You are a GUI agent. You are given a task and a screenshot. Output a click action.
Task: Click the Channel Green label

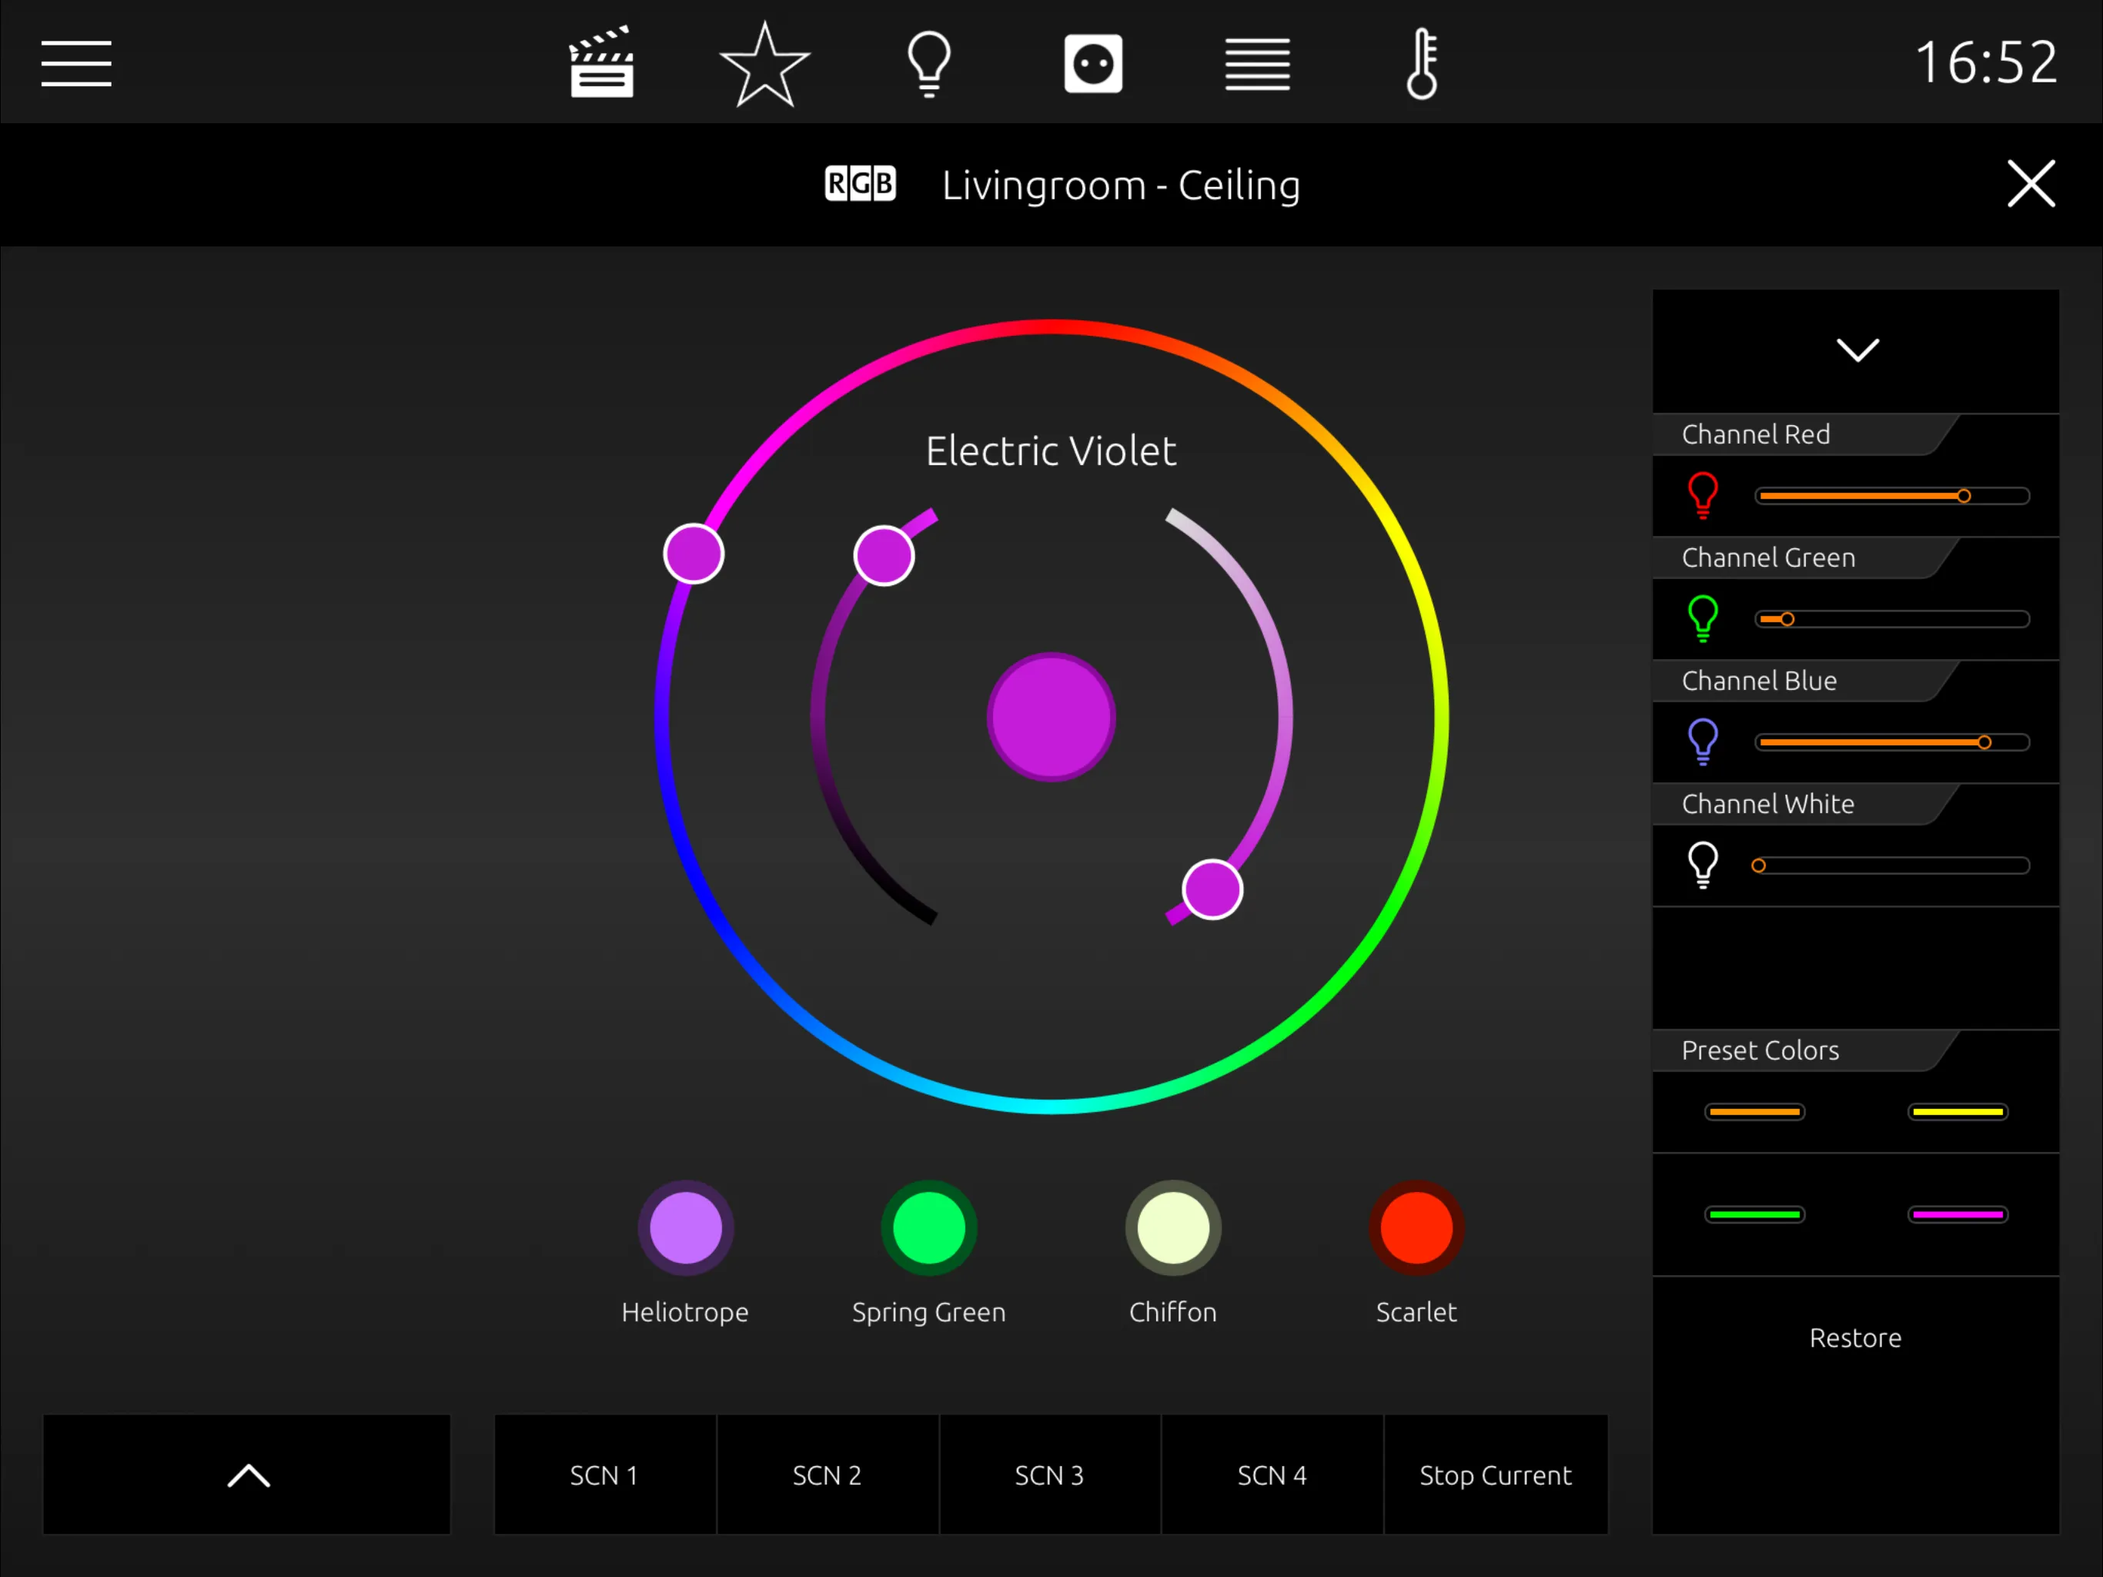[1768, 557]
